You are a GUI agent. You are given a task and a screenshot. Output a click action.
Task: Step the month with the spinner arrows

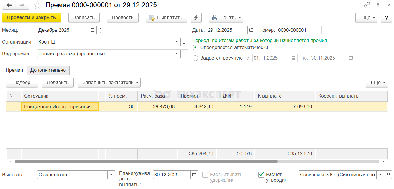[x=101, y=30]
